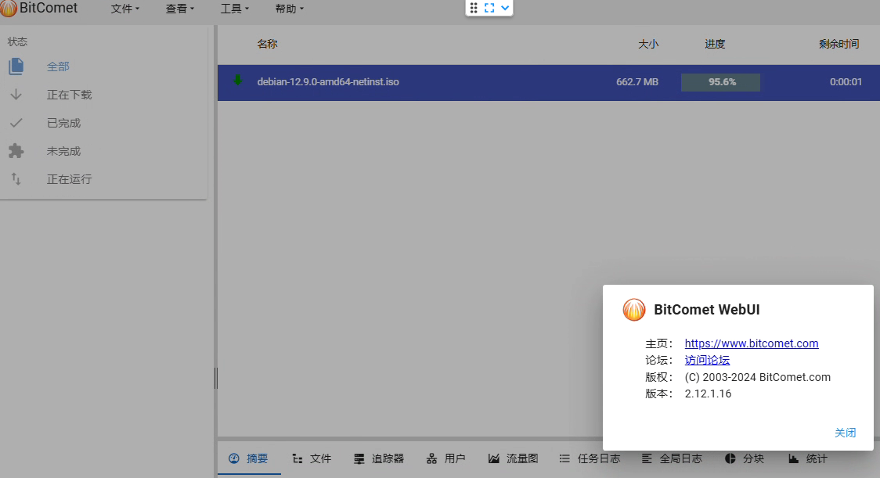880x478 pixels.
Task: Click the BitComet logo in top-left corner
Action: point(10,9)
